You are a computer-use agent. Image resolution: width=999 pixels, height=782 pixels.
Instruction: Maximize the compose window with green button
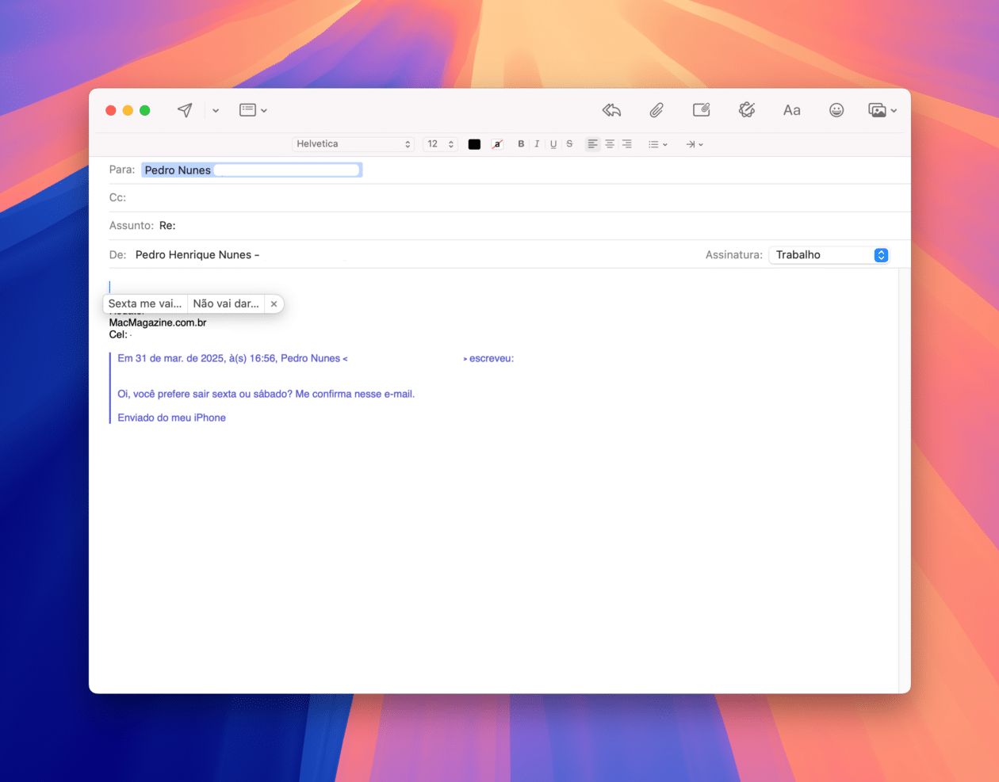pyautogui.click(x=145, y=110)
